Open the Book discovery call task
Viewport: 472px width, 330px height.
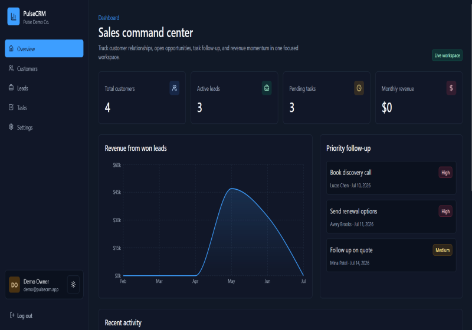coord(391,177)
